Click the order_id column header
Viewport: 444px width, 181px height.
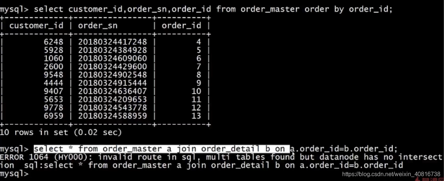(x=181, y=26)
